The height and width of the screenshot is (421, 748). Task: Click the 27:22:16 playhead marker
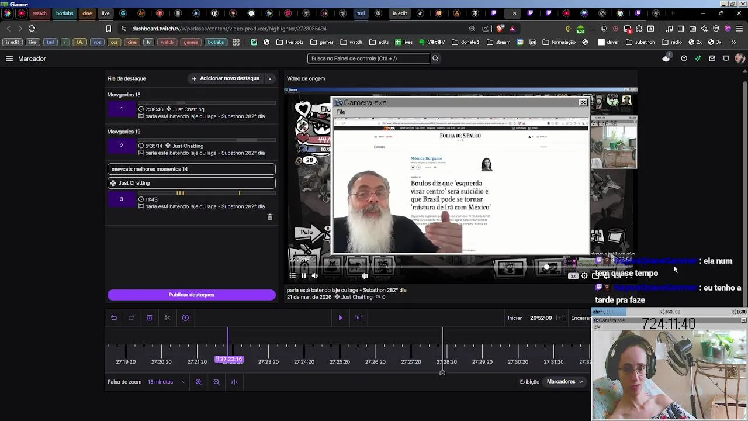point(229,359)
